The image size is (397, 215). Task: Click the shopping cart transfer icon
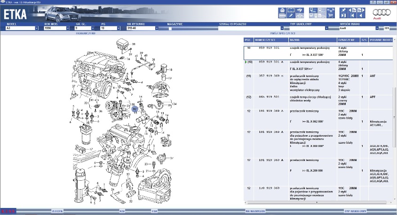click(x=330, y=10)
